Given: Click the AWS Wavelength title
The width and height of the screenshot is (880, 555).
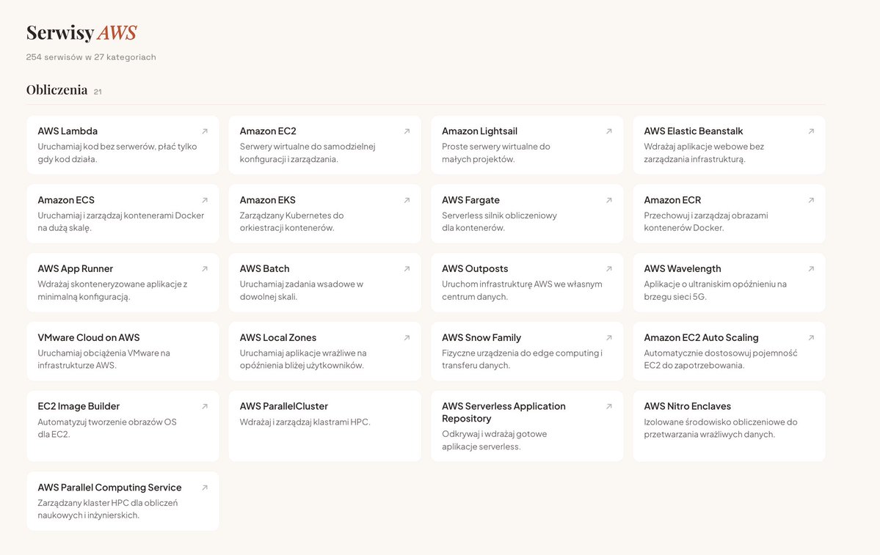Looking at the screenshot, I should (x=683, y=269).
